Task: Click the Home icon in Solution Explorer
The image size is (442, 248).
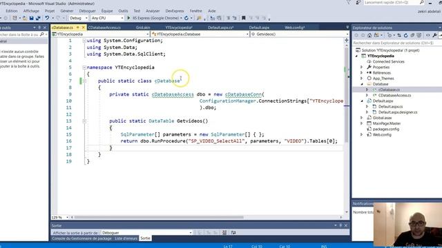Action: tap(369, 35)
